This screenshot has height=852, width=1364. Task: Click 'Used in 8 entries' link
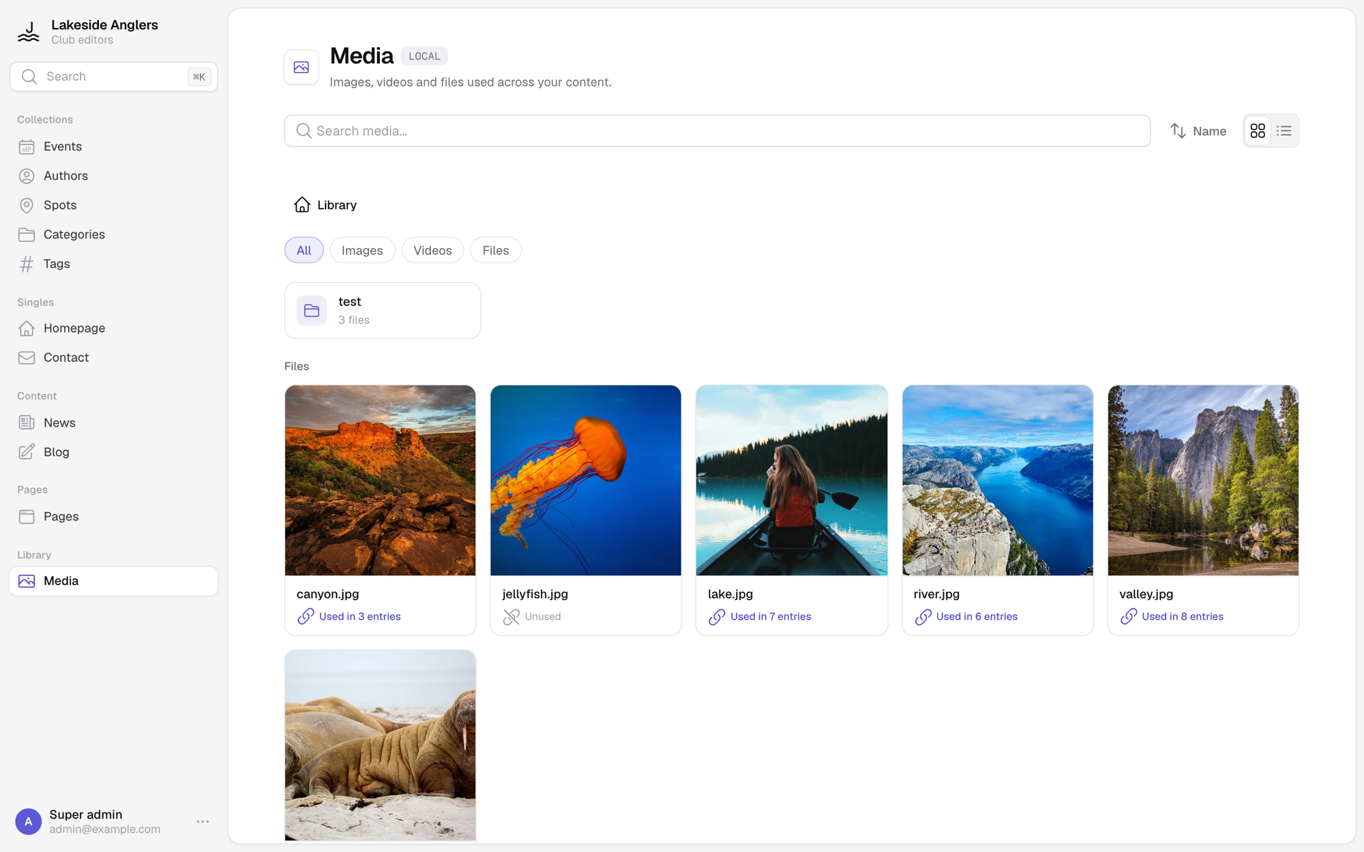[1172, 616]
